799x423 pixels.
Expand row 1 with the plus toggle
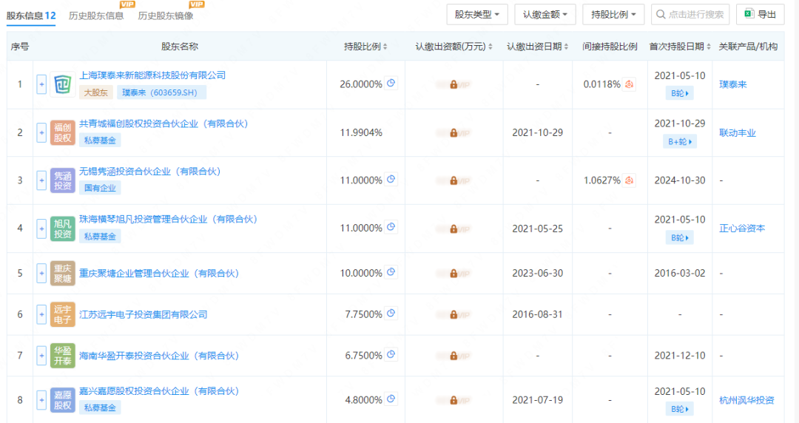click(x=41, y=84)
